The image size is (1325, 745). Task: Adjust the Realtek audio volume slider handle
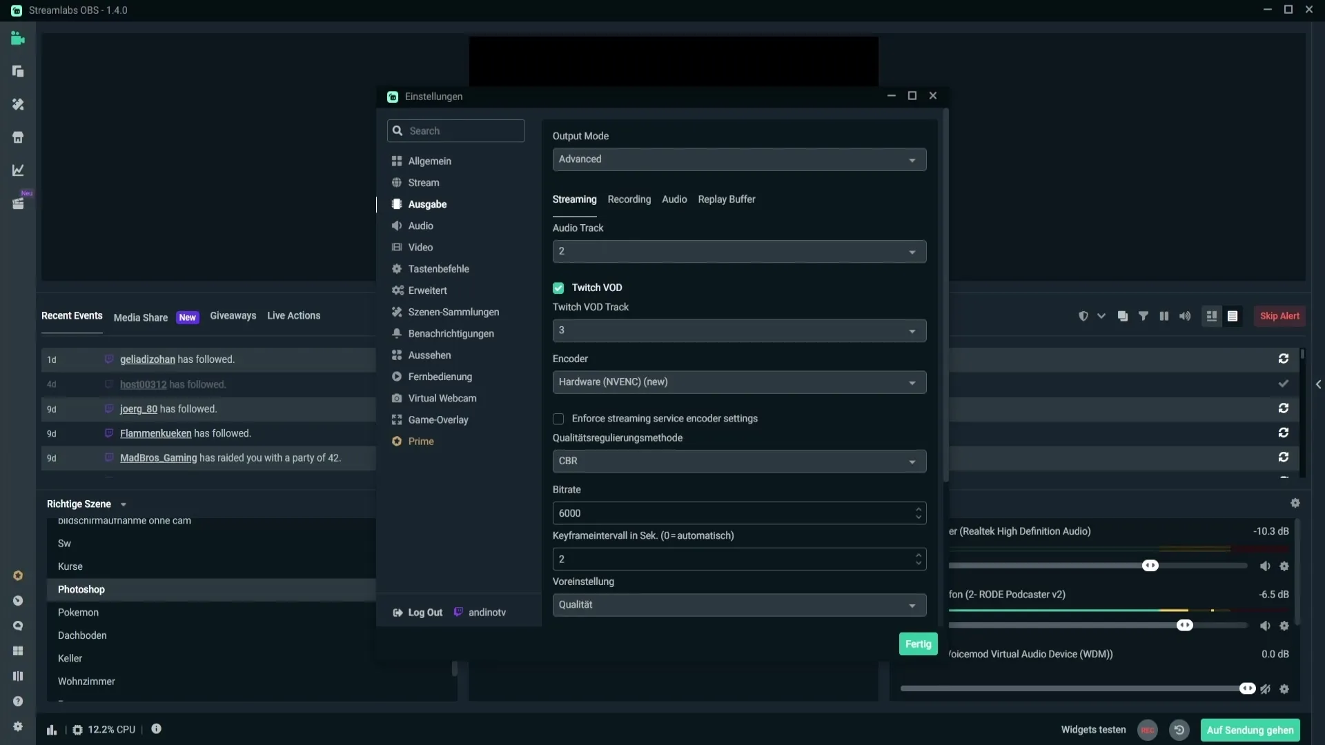1150,566
